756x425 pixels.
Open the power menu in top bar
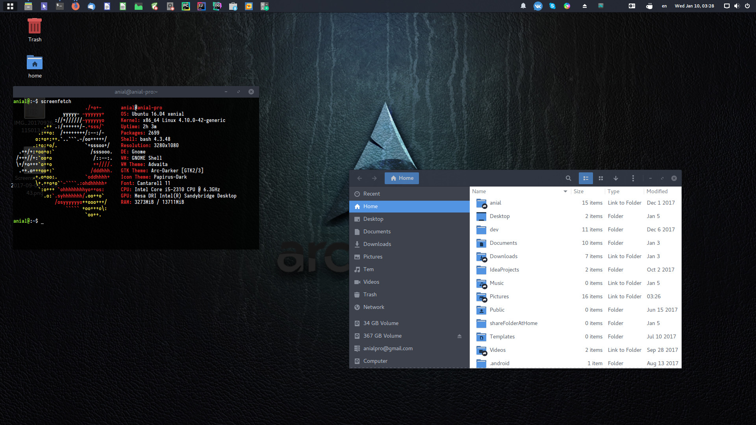(747, 6)
